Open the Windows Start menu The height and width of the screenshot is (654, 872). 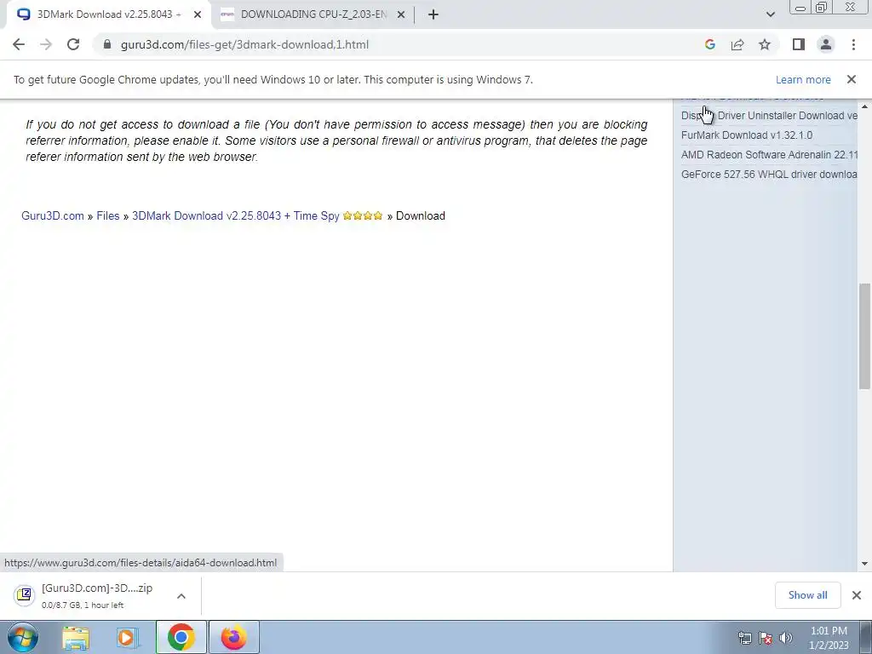[23, 637]
